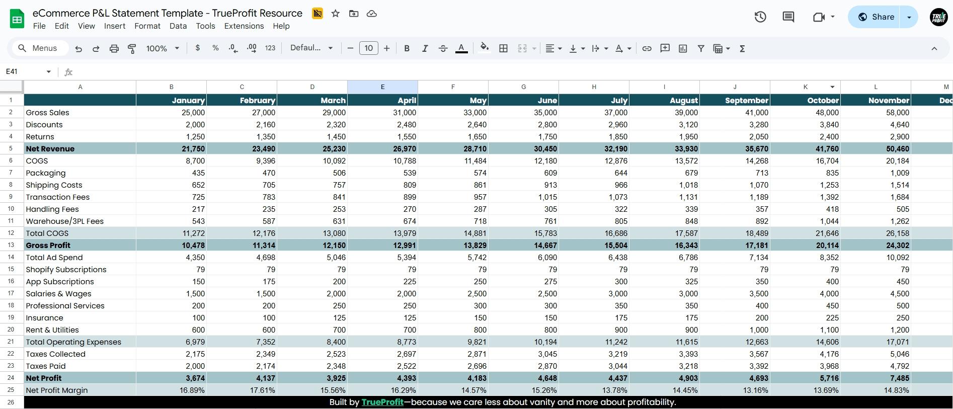This screenshot has width=953, height=409.
Task: Open the filter views dropdown
Action: [722, 49]
